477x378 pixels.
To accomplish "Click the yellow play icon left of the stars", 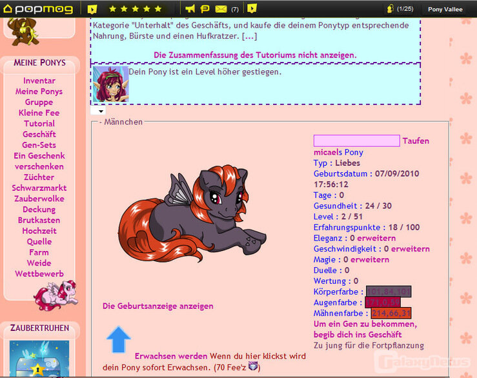I will coord(92,9).
